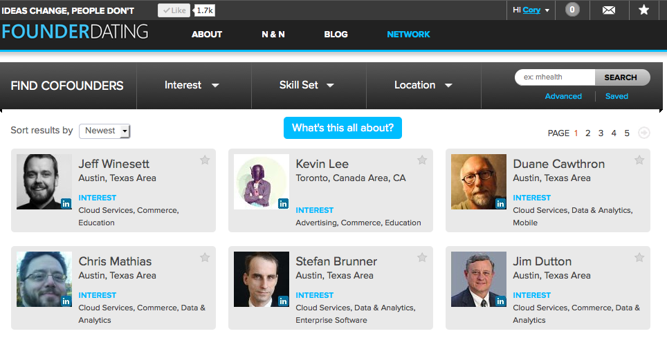
Task: Star Jeff Winesett's profile card
Action: [x=205, y=160]
